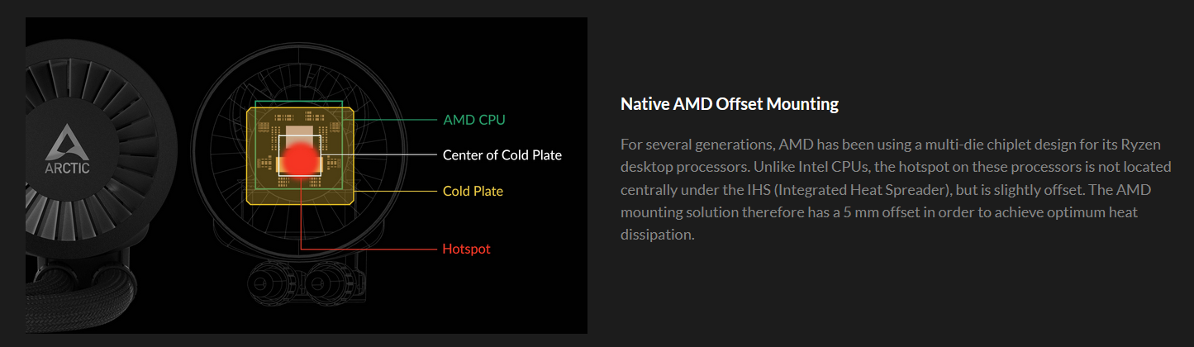Click the red vertical line below Hotspot
The height and width of the screenshot is (347, 1194).
[x=301, y=212]
